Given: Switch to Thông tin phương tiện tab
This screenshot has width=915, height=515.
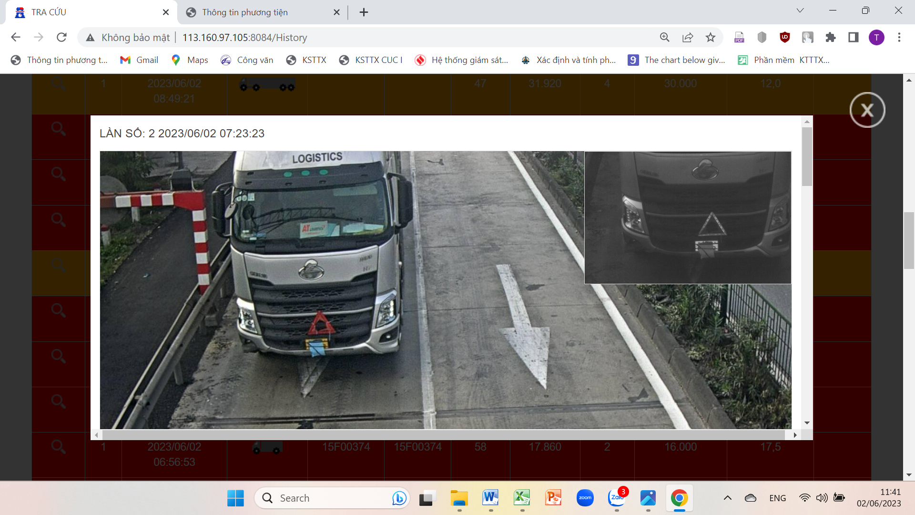Looking at the screenshot, I should point(244,12).
